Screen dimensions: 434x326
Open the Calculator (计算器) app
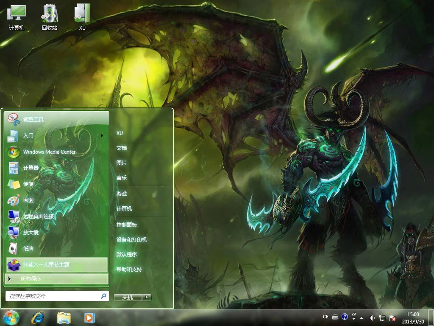coord(31,168)
